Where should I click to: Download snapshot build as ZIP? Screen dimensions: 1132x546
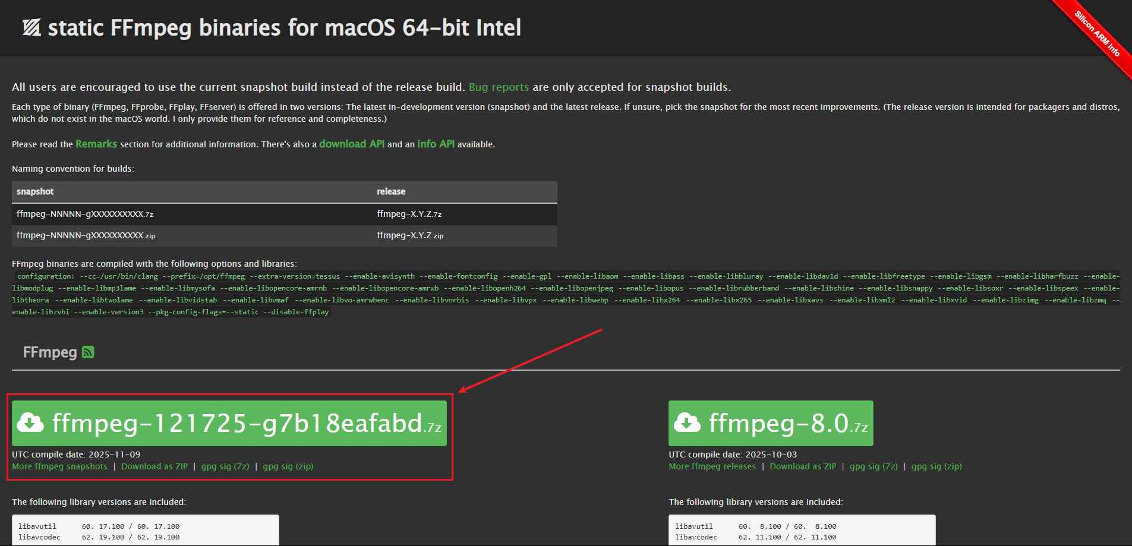tap(154, 466)
